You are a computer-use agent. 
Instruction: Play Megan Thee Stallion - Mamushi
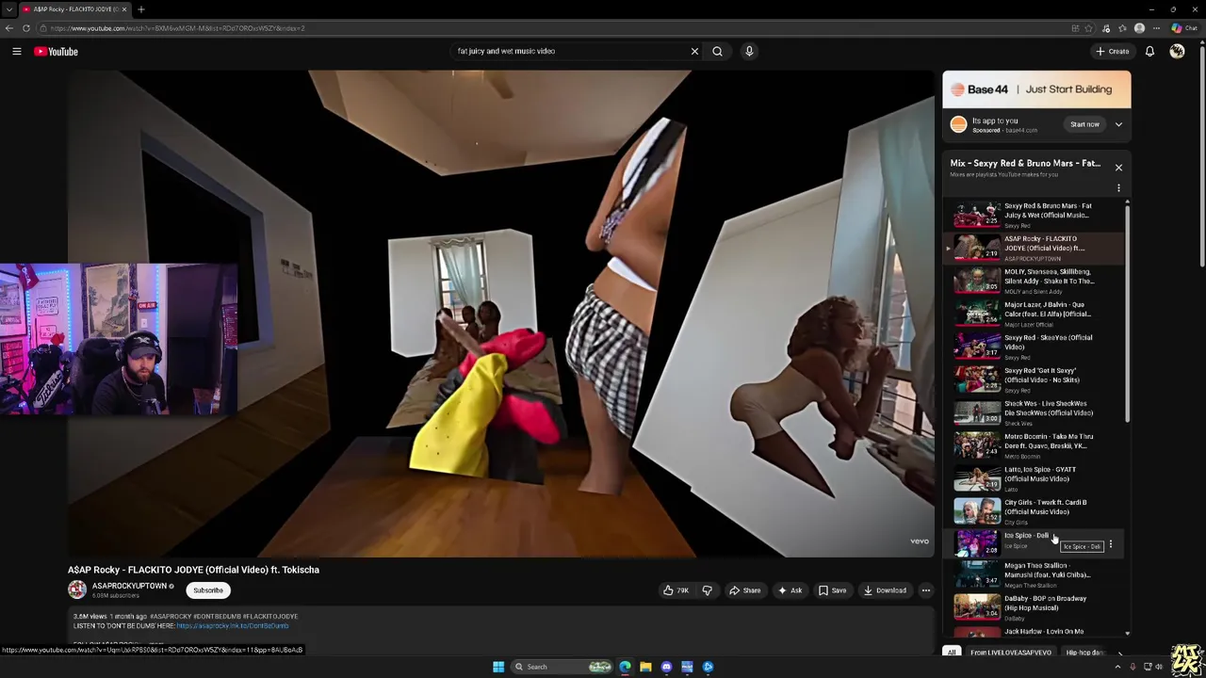click(1036, 574)
